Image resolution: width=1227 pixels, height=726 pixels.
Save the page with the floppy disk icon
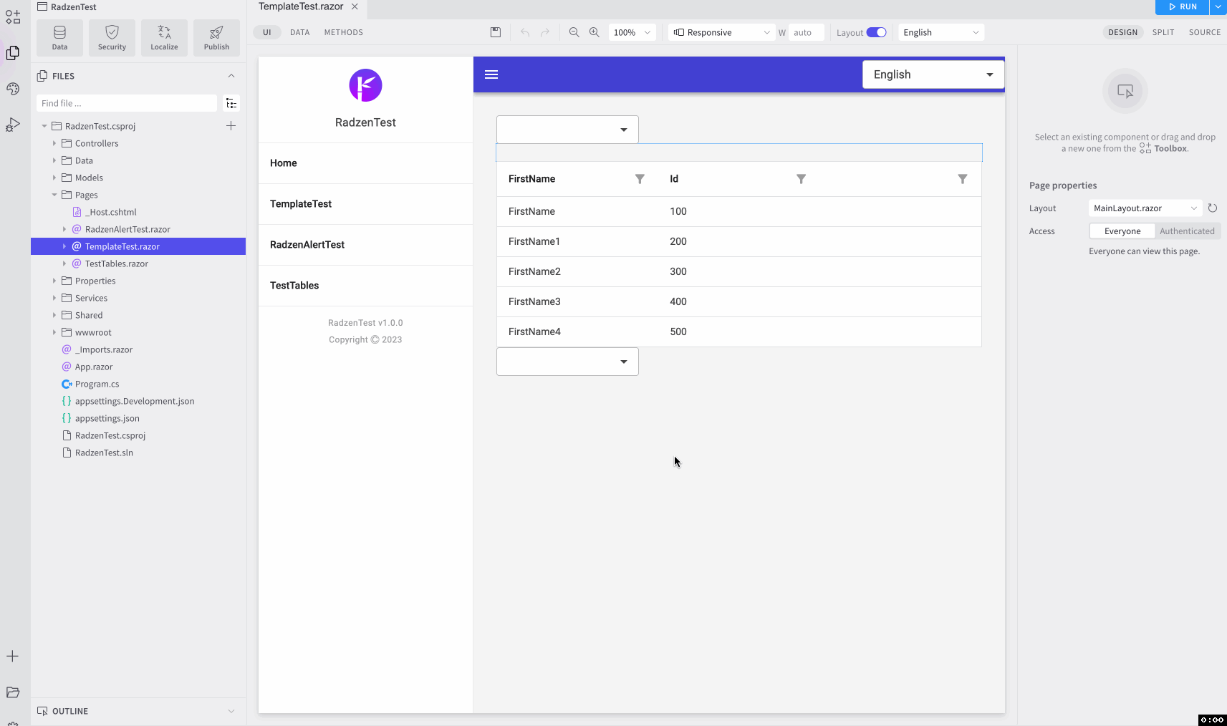click(x=496, y=32)
